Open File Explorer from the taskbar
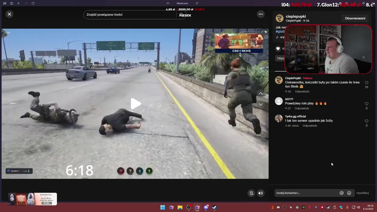The width and height of the screenshot is (377, 212). click(x=180, y=208)
